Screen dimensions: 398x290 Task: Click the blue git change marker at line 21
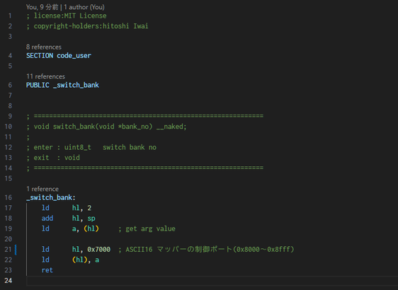(16, 250)
